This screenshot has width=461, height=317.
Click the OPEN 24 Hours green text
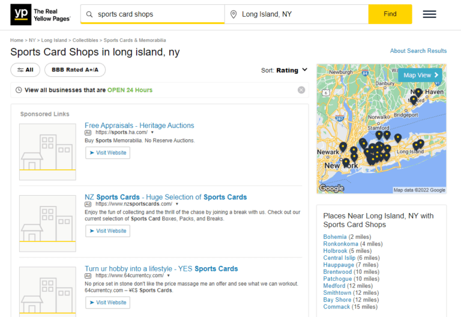click(130, 90)
